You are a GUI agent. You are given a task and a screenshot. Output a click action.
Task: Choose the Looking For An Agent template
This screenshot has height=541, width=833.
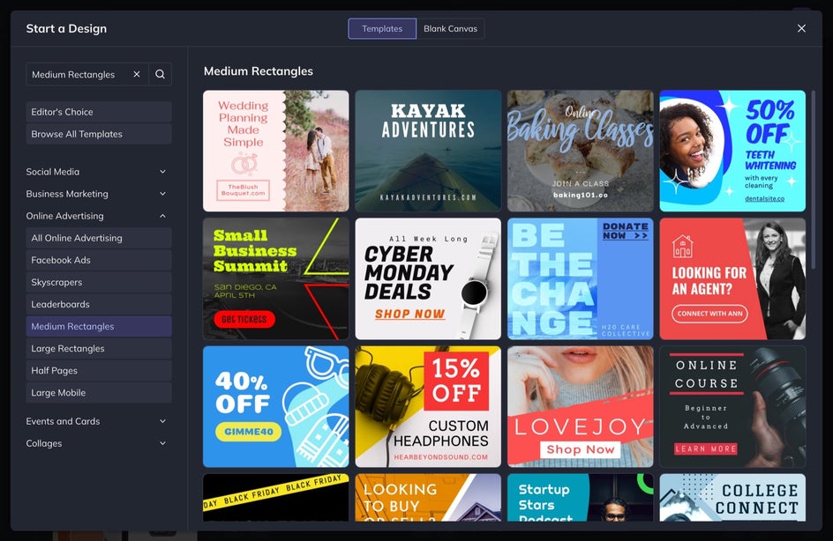point(732,279)
